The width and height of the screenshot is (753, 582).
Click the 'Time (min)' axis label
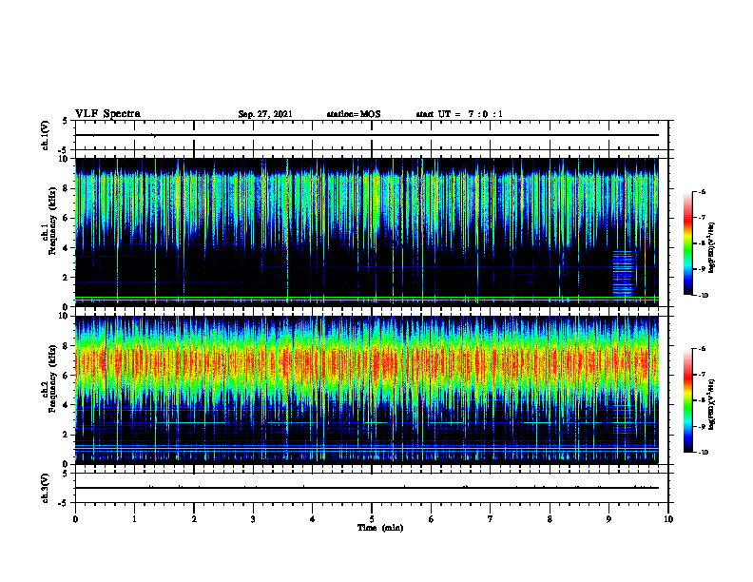point(380,528)
